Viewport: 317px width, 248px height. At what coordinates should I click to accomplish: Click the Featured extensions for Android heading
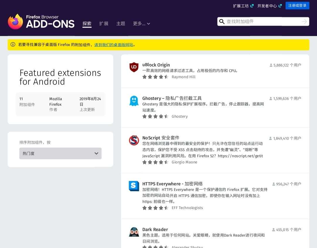(60, 77)
